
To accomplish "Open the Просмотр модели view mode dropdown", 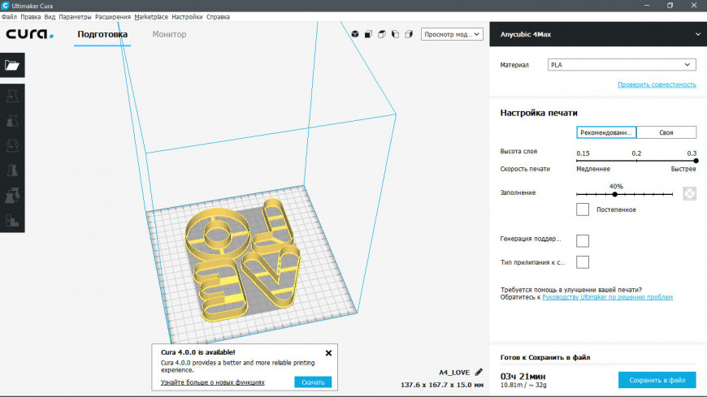I will click(x=452, y=35).
